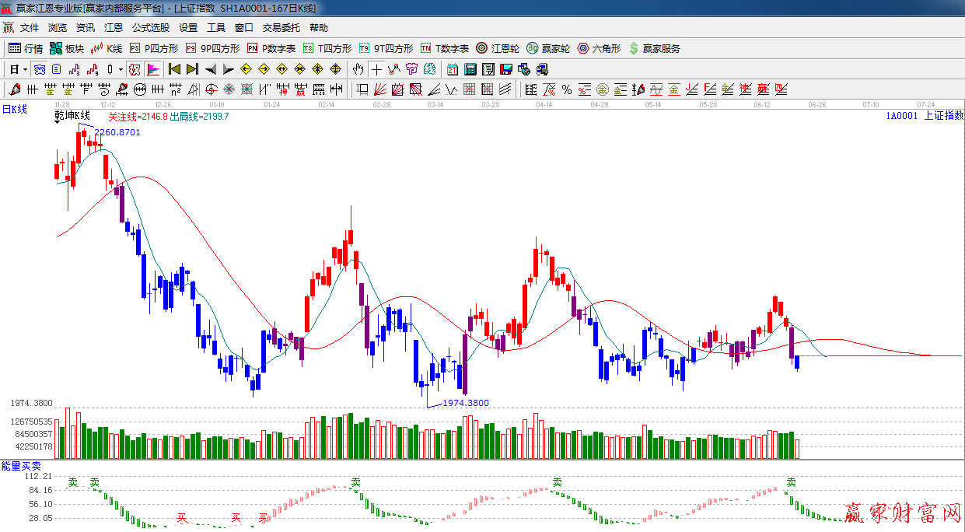965x532 pixels.
Task: Toggle the crosshair cursor tool
Action: pos(376,69)
